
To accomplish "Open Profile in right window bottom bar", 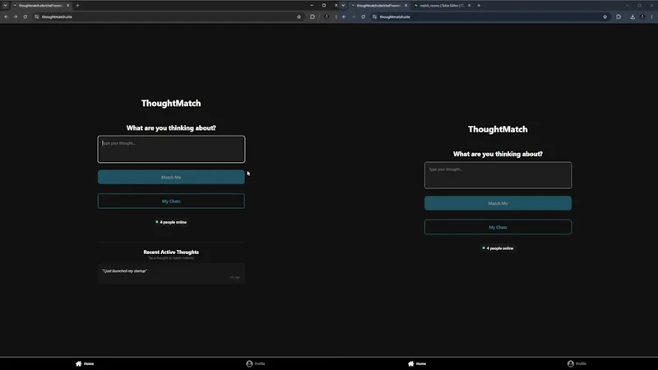I will pyautogui.click(x=577, y=363).
